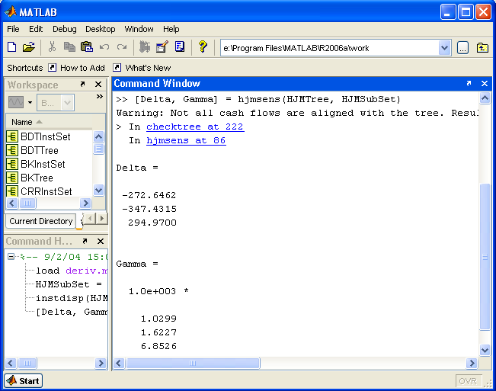Open the Desktop menu

[101, 29]
